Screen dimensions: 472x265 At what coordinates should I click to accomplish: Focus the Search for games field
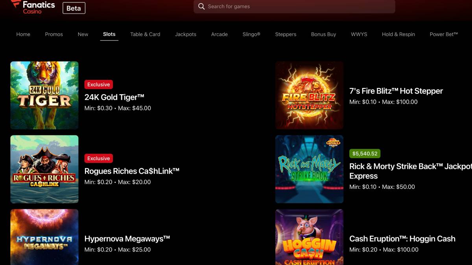[x=294, y=7]
